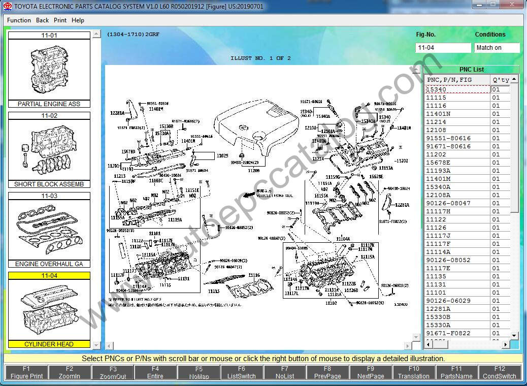527x386 pixels.
Task: Select PNC 11401M in list
Action: [x=467, y=179]
